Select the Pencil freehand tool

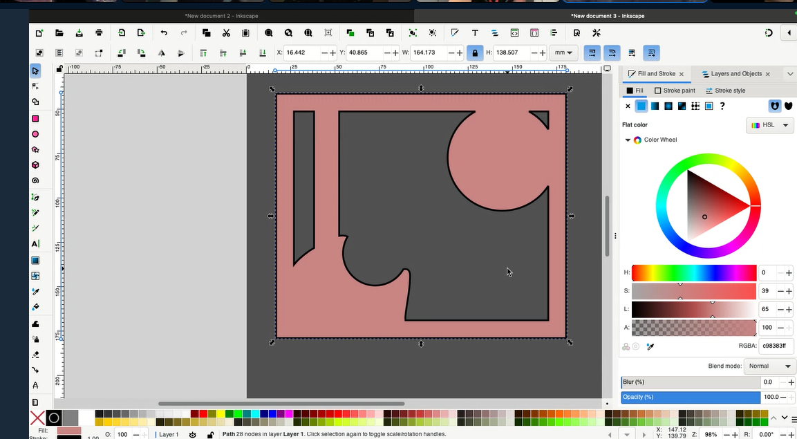pos(35,212)
